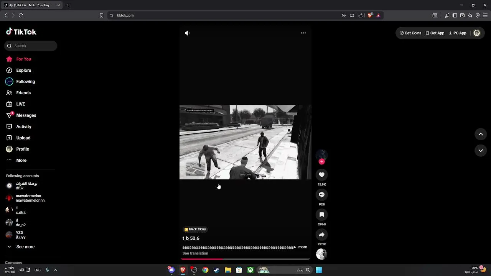Reload the page with browser refresh icon
Screen dimensions: 491x276
[21, 15]
